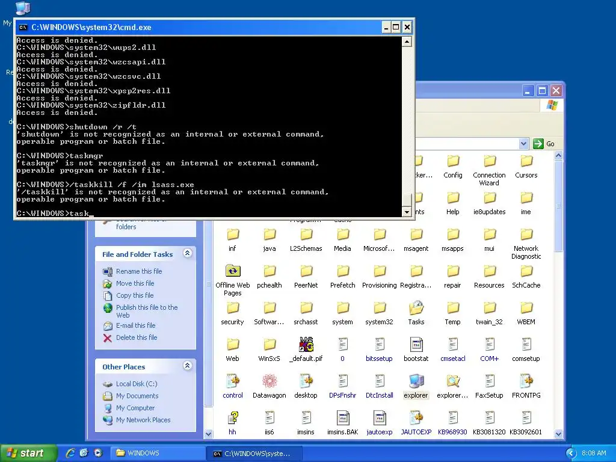Open the java folder icon

tap(269, 235)
